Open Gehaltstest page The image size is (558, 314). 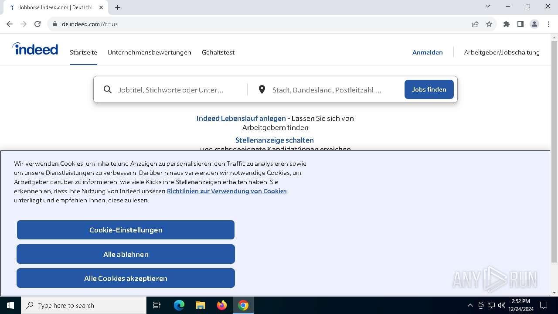[x=218, y=52]
